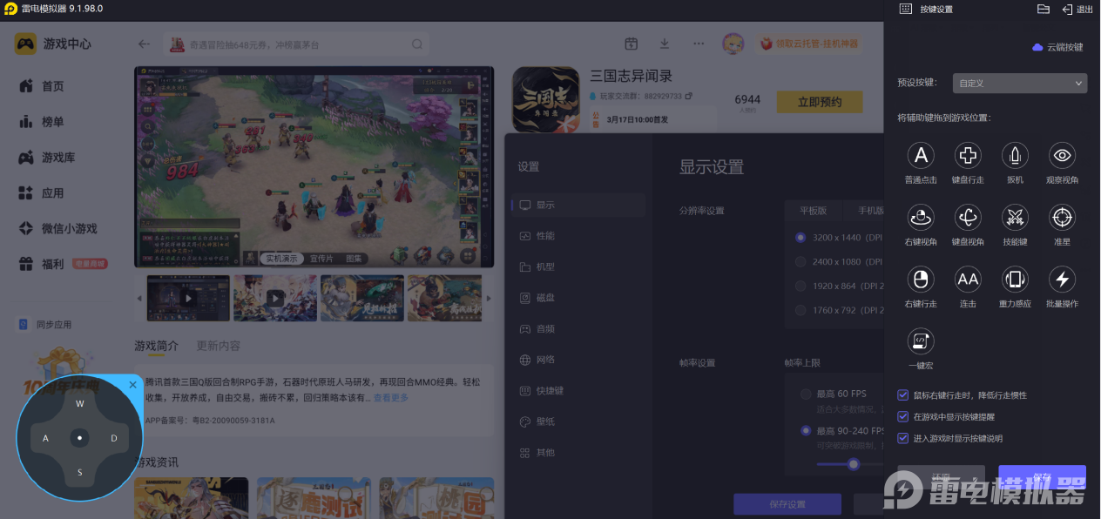Select the 准星 crosshair icon
Viewport: 1101px width, 519px height.
(x=1062, y=218)
